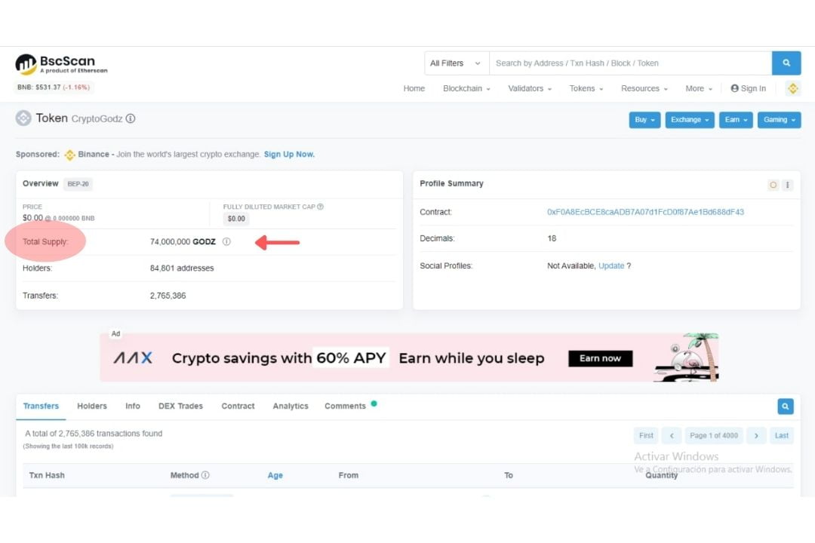Image resolution: width=815 pixels, height=543 pixels.
Task: Switch to the Info tab
Action: (x=133, y=406)
